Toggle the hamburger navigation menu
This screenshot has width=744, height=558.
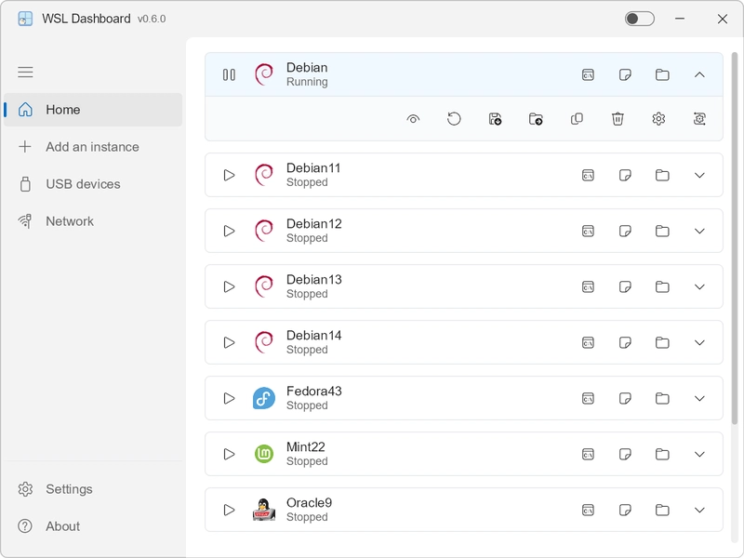tap(25, 72)
